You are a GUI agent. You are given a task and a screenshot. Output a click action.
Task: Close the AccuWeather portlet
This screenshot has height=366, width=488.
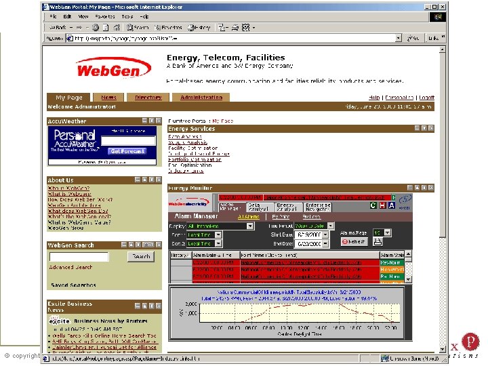tap(159, 121)
